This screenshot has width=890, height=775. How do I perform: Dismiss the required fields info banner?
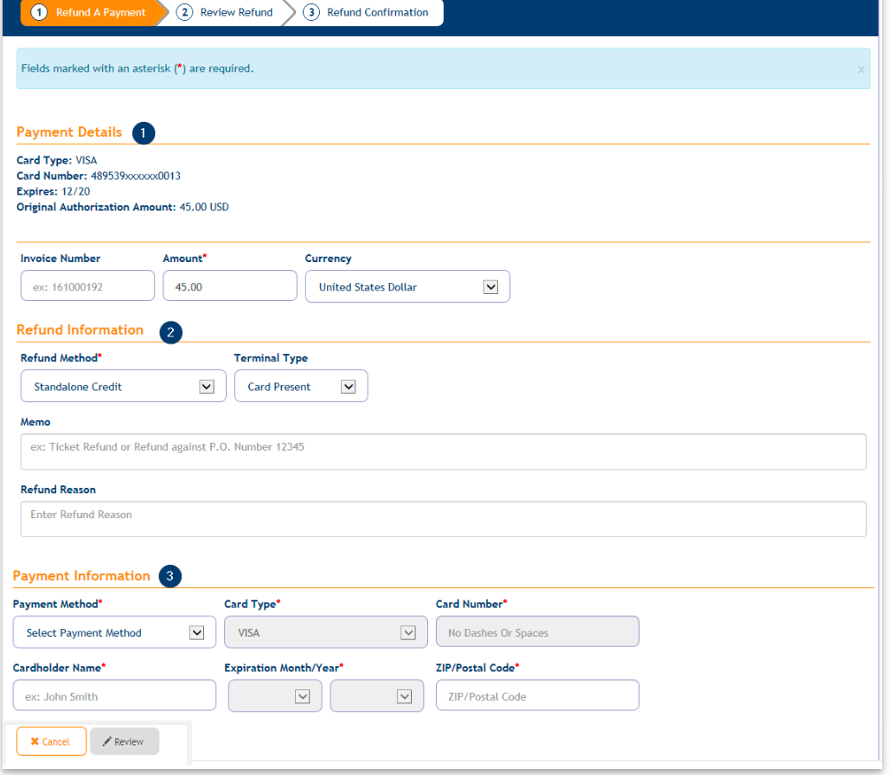click(x=861, y=69)
